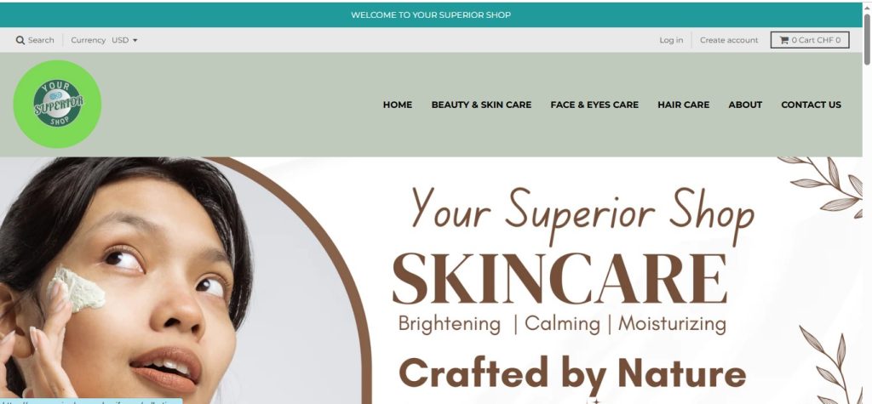Open the Create account link

pos(729,40)
